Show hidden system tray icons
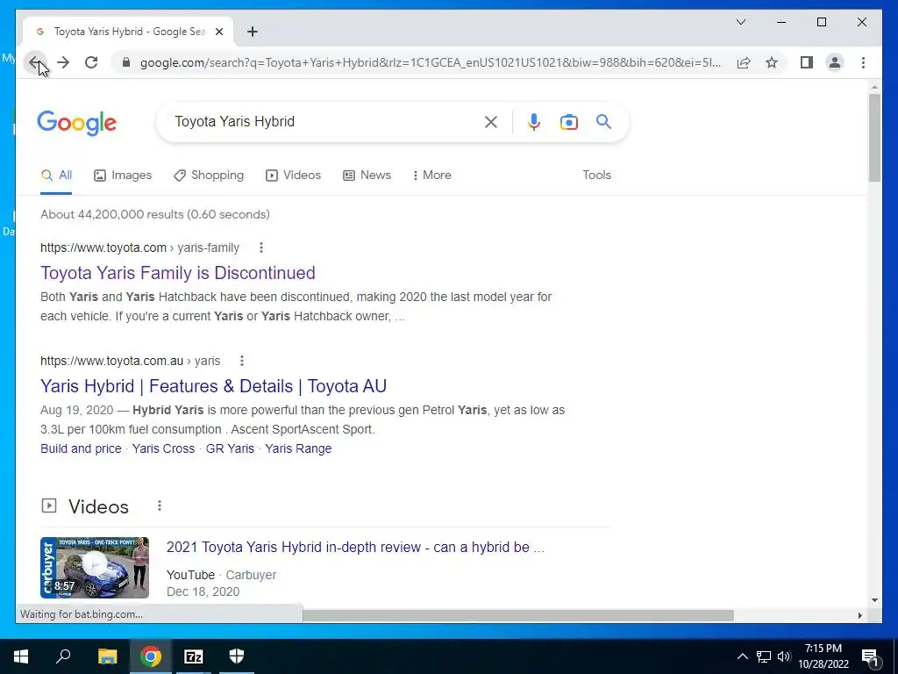 (742, 656)
